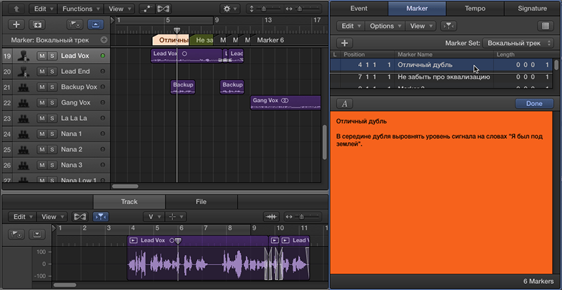The image size is (562, 290).
Task: Click the Lead Vox track microphone icon
Action: pyautogui.click(x=24, y=56)
